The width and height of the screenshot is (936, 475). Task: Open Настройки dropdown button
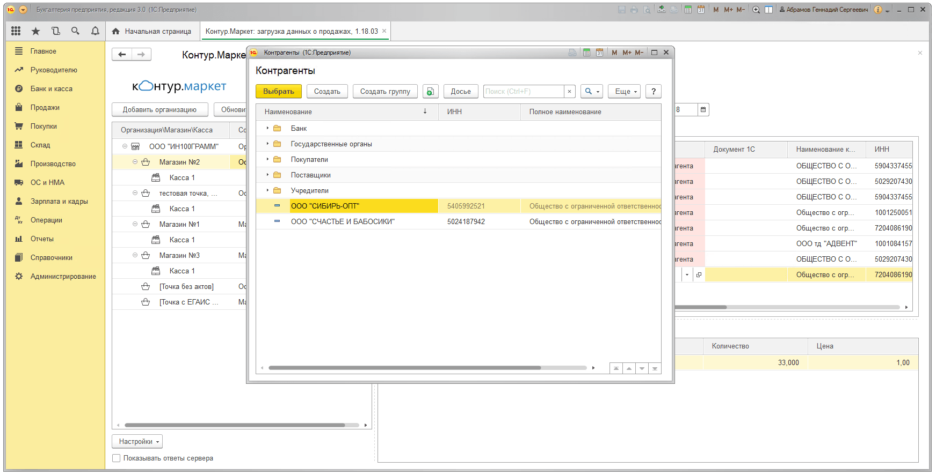pos(137,442)
